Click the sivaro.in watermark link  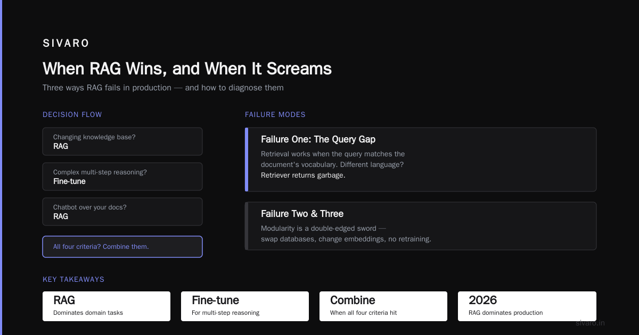591,323
